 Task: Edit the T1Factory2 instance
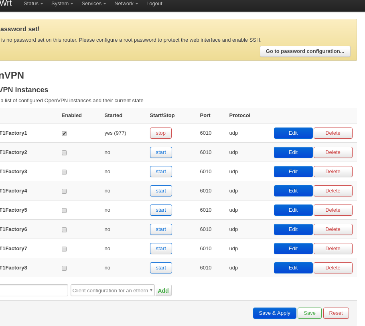(293, 152)
